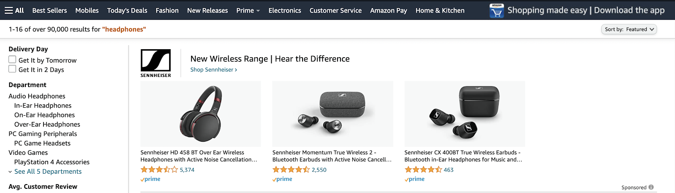This screenshot has width=675, height=193.
Task: Click star rating of CX 400BT earbuds
Action: click(423, 170)
